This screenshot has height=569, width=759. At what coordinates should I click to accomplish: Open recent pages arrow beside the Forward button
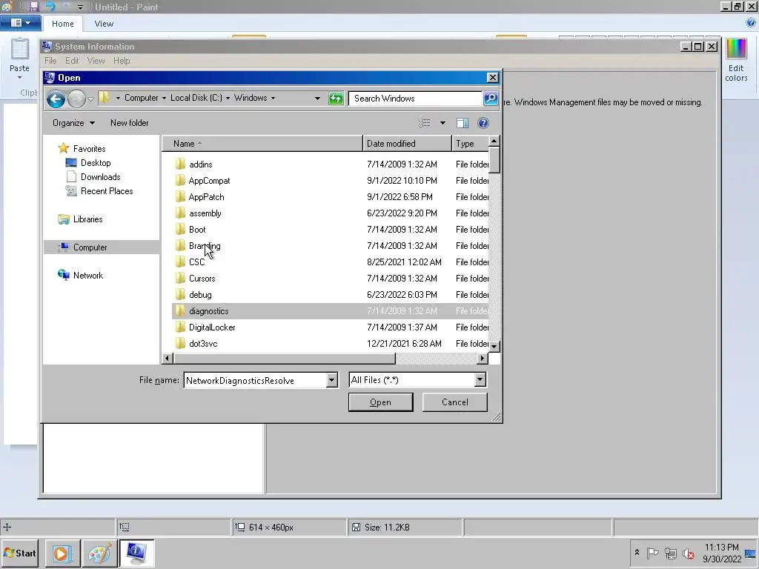coord(90,99)
